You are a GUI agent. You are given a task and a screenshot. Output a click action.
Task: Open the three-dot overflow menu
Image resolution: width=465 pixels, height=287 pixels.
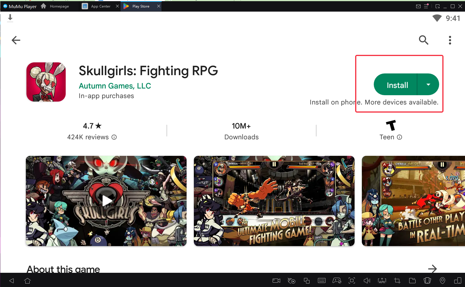pos(450,40)
